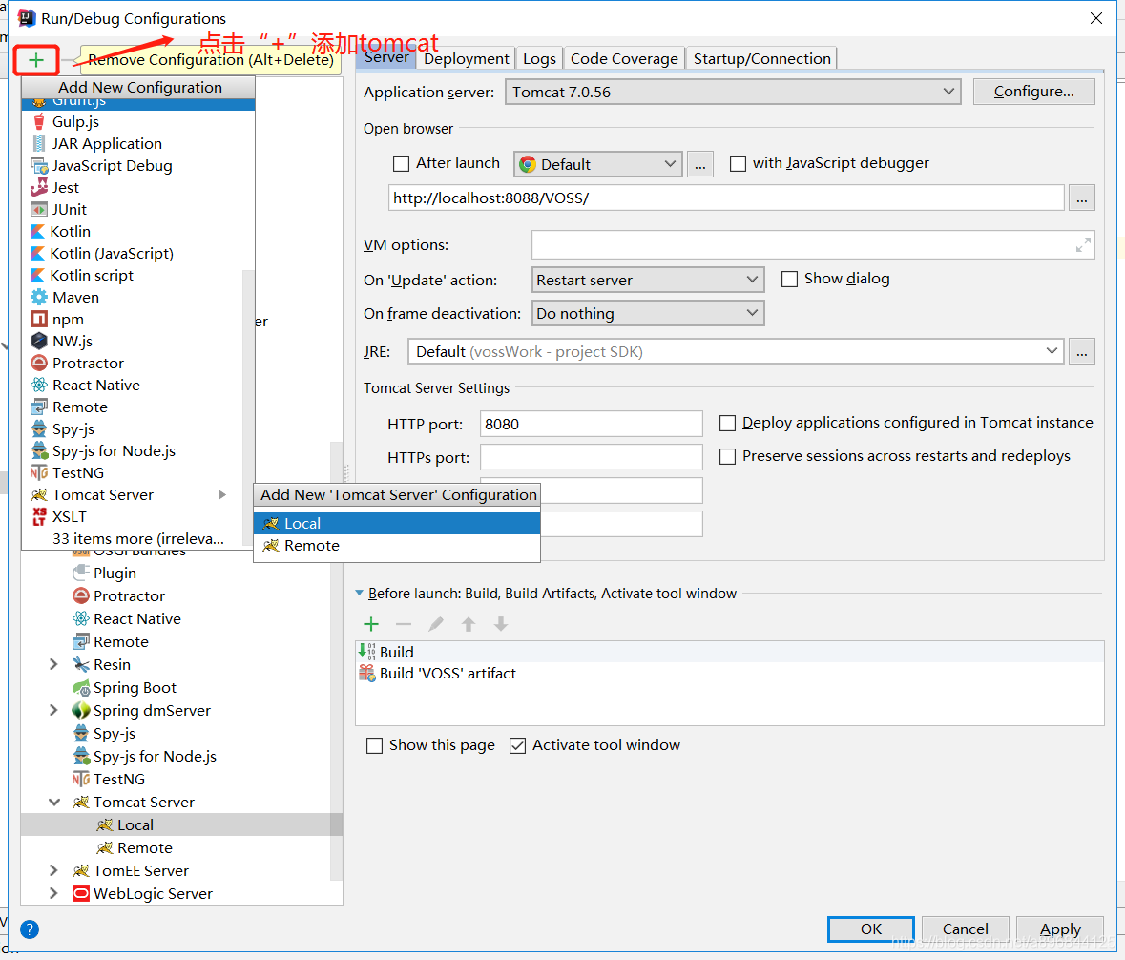Click the OK button
The width and height of the screenshot is (1125, 960).
pyautogui.click(x=871, y=929)
